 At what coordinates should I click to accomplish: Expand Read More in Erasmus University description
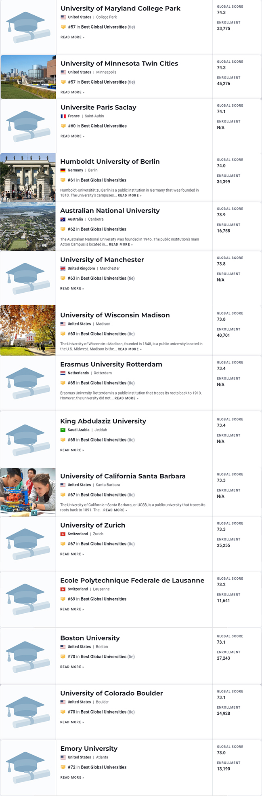tap(126, 398)
